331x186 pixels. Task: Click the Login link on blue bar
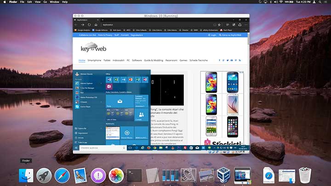(x=212, y=35)
